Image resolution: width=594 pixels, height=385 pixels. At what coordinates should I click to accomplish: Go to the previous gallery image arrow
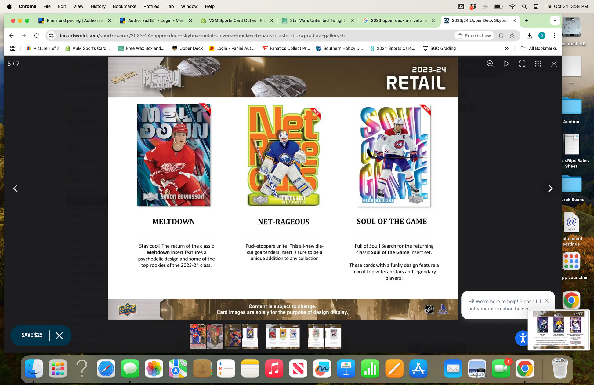16,188
